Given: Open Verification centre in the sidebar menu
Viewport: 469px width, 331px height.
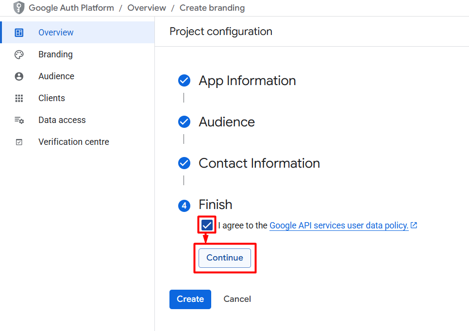Looking at the screenshot, I should (x=78, y=142).
